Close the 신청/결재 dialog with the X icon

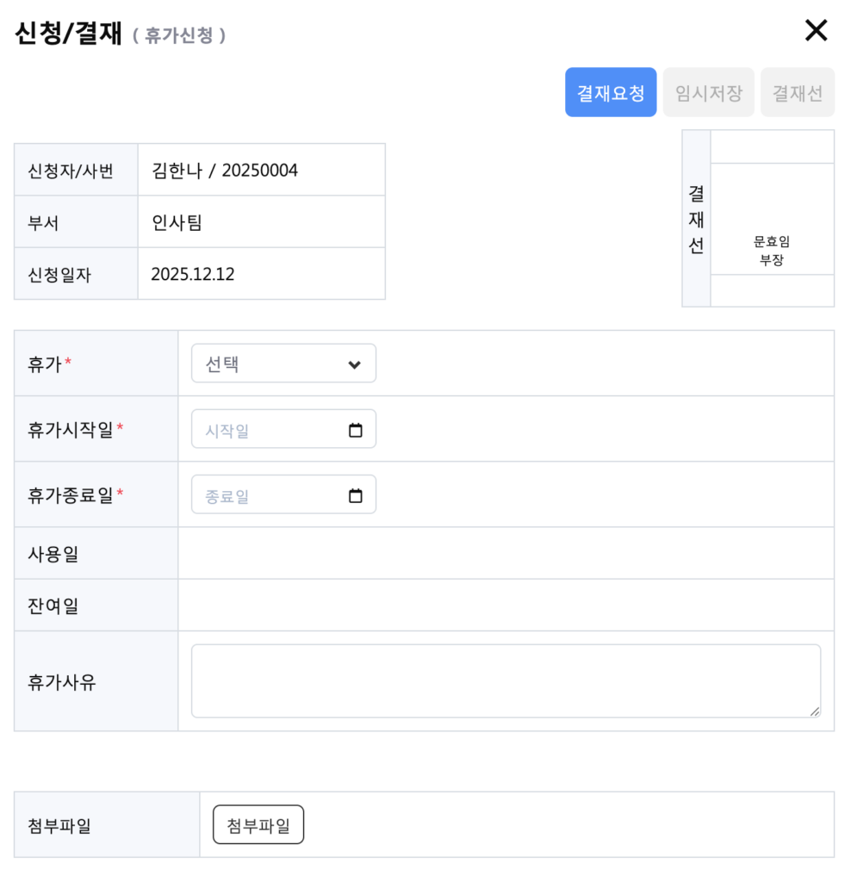click(815, 31)
